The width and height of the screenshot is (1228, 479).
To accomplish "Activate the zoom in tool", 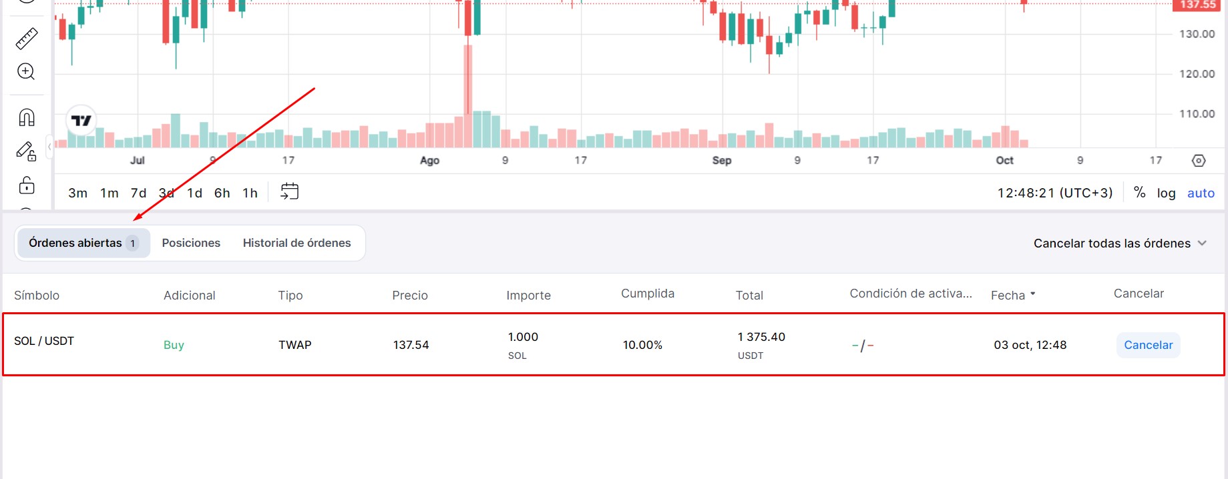I will point(26,72).
